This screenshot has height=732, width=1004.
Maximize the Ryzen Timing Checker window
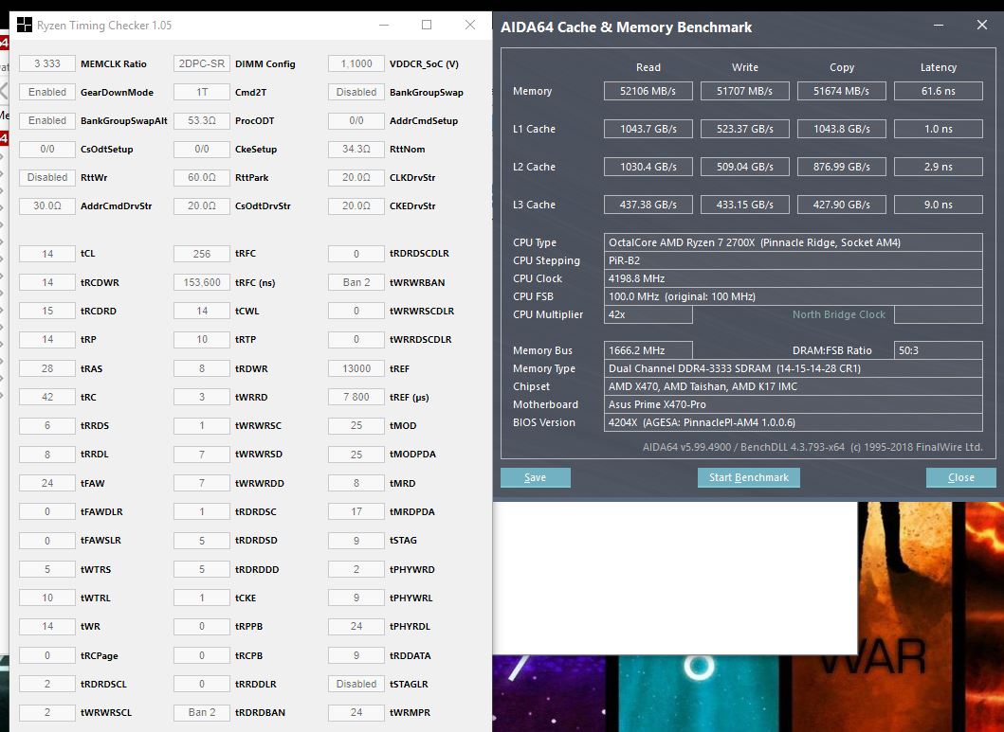pos(427,25)
